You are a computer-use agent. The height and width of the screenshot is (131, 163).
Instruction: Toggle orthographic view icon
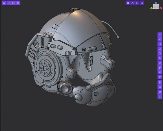(x=137, y=3)
